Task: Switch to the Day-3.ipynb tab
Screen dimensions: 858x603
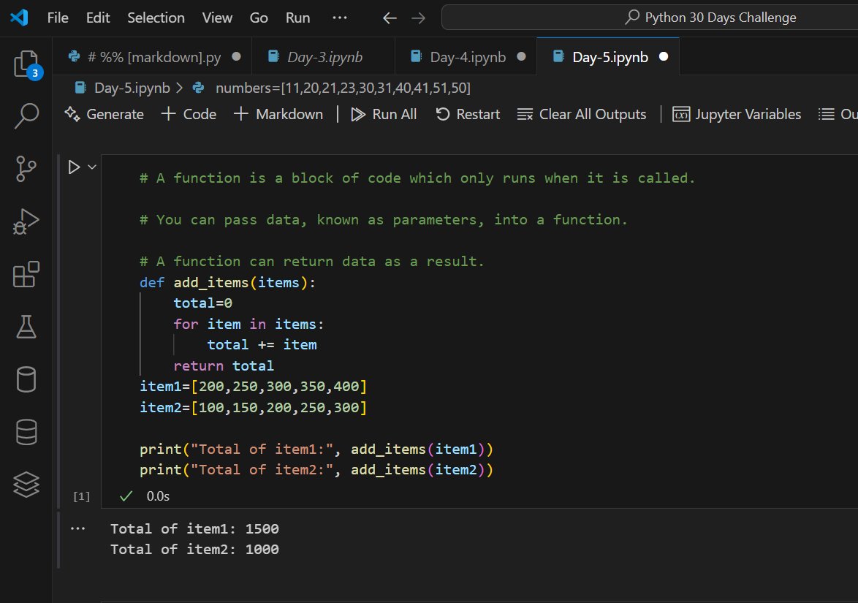Action: (x=323, y=57)
